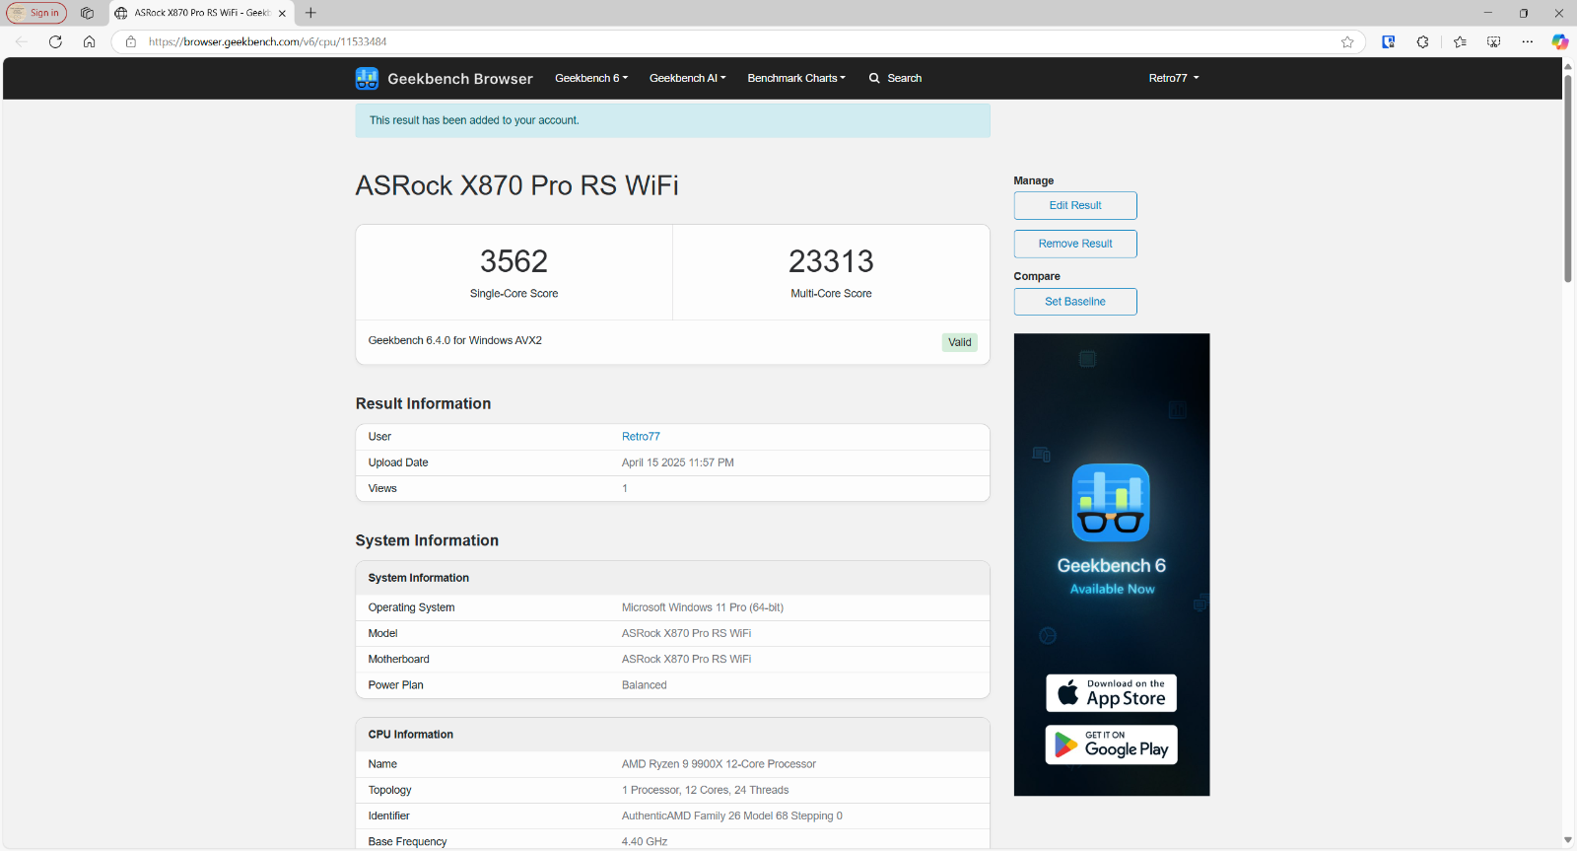Click the vertical page scrollbar thumb
Screen dimensions: 1577x851
click(x=1567, y=177)
